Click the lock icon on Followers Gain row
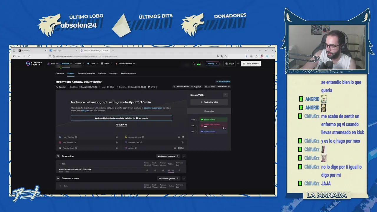 pyautogui.click(x=183, y=143)
